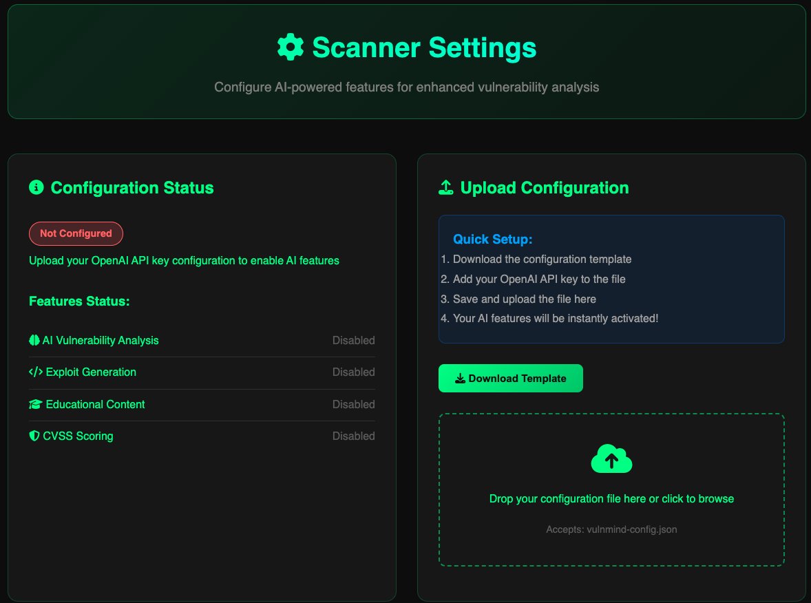Image resolution: width=811 pixels, height=603 pixels.
Task: Click Disabled status for CVSS Scoring
Action: click(x=353, y=436)
